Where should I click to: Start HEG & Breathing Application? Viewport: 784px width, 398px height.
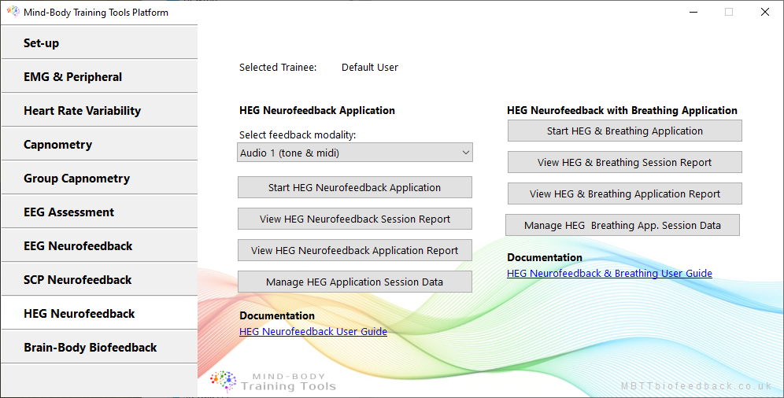[624, 131]
